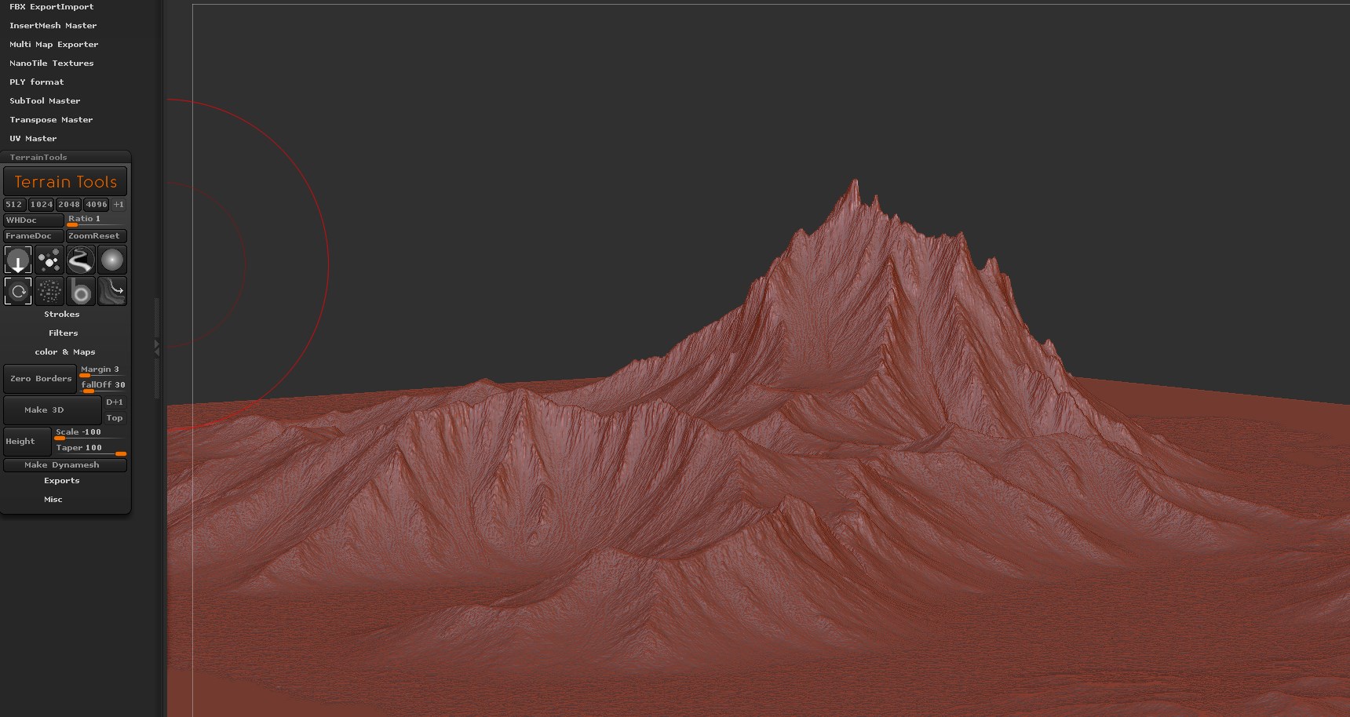The width and height of the screenshot is (1350, 717).
Task: Select the river stroke terrain brush icon
Action: (81, 260)
